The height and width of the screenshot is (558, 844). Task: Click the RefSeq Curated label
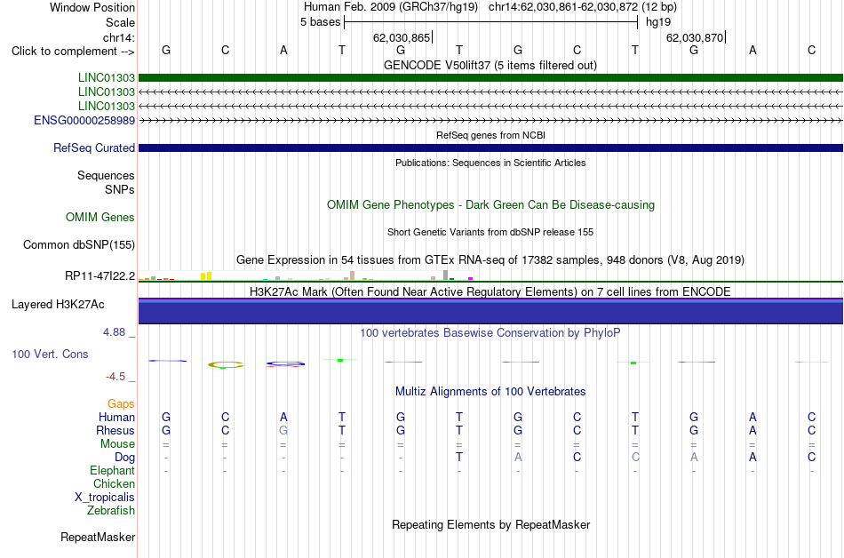coord(94,148)
